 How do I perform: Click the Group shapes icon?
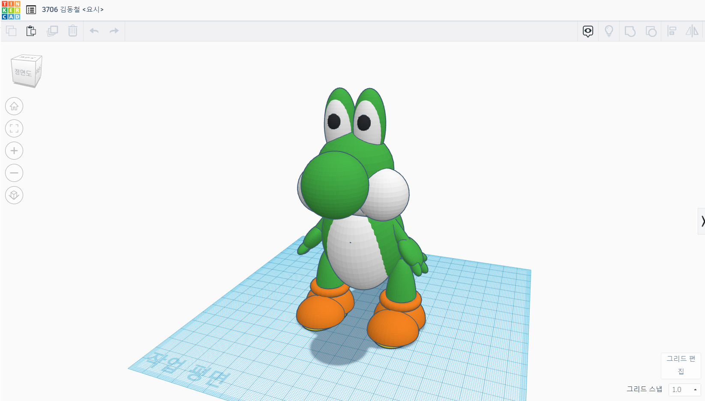[630, 31]
